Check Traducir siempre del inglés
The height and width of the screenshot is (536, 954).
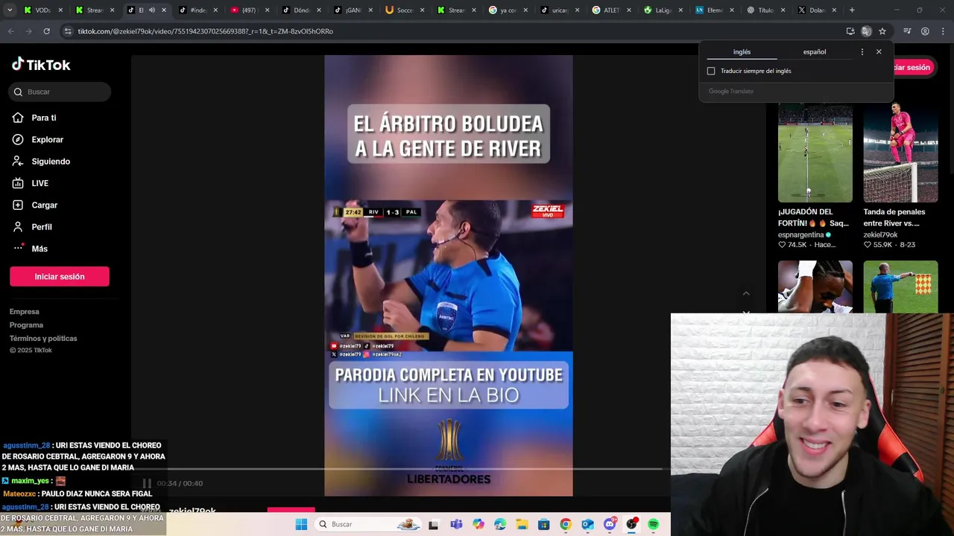(x=711, y=71)
